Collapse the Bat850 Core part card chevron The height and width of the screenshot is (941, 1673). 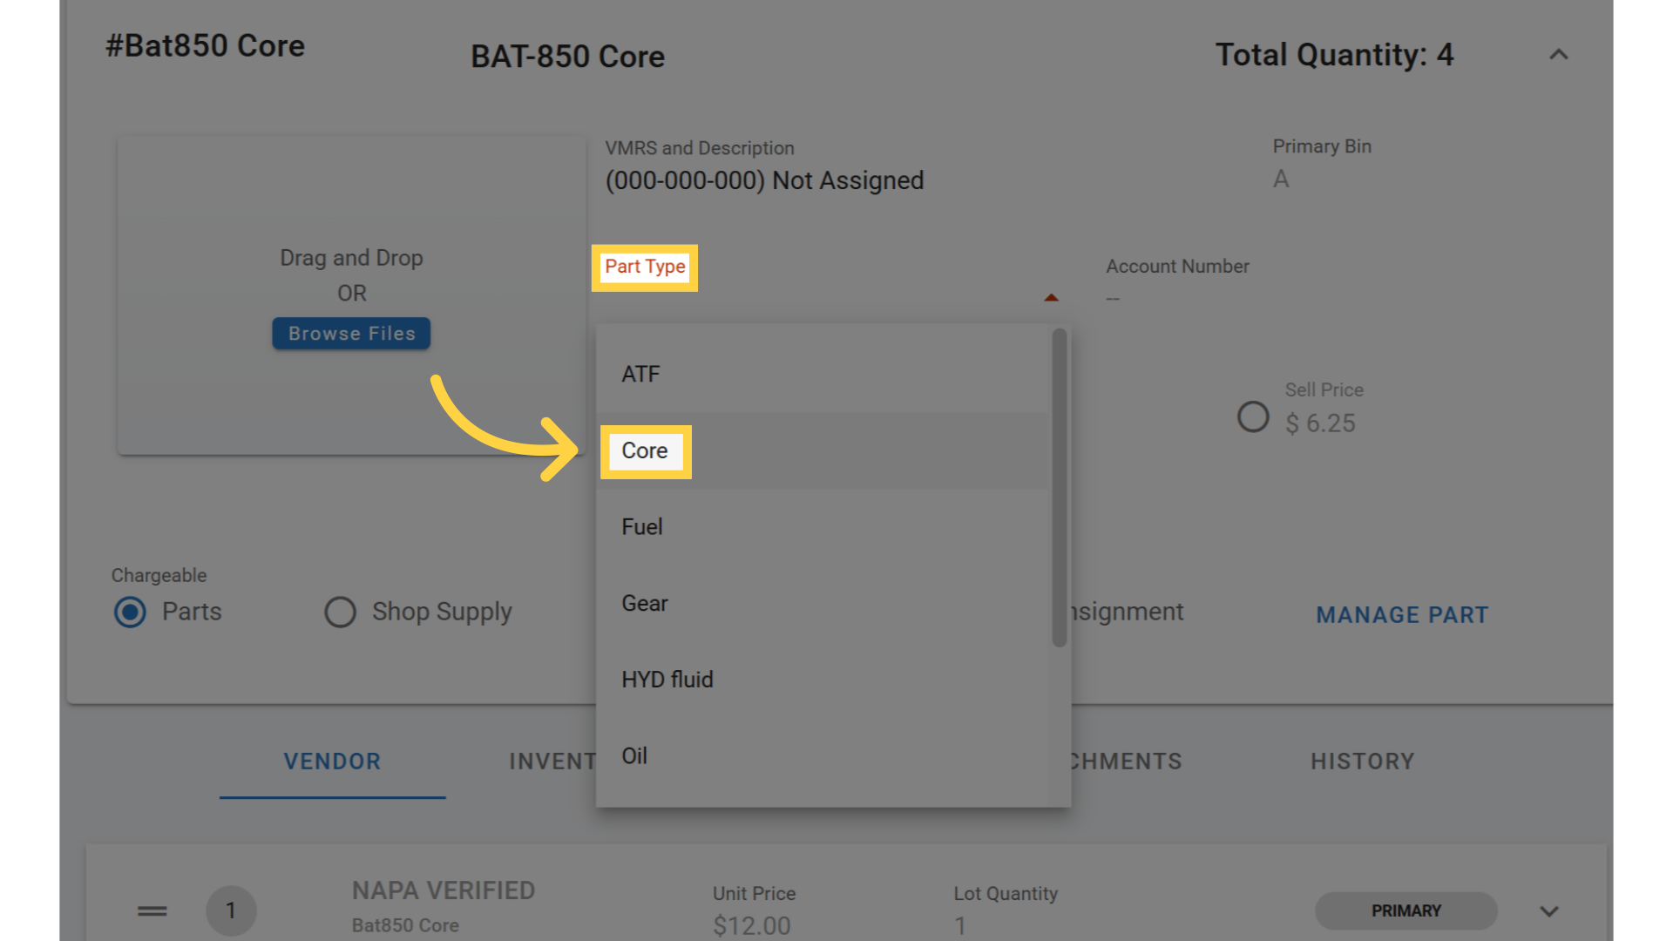click(x=1558, y=55)
